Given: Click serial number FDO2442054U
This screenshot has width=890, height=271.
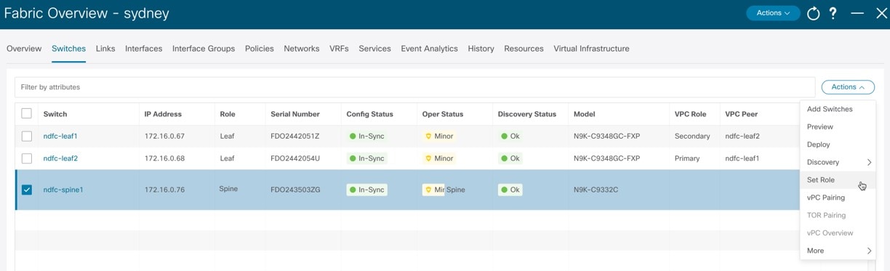Looking at the screenshot, I should coord(295,158).
